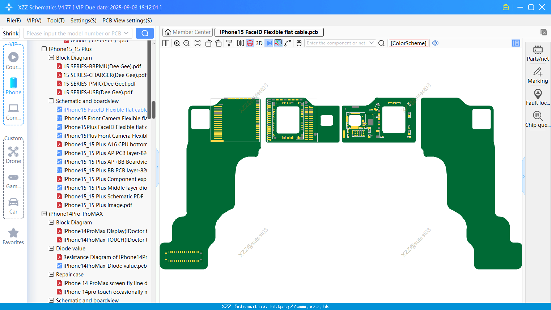Open the ColorScheme settings
The width and height of the screenshot is (551, 310).
tap(408, 43)
